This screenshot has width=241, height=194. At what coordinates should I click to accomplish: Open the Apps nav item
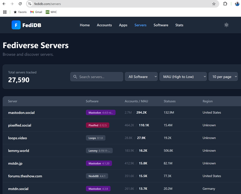[123, 25]
